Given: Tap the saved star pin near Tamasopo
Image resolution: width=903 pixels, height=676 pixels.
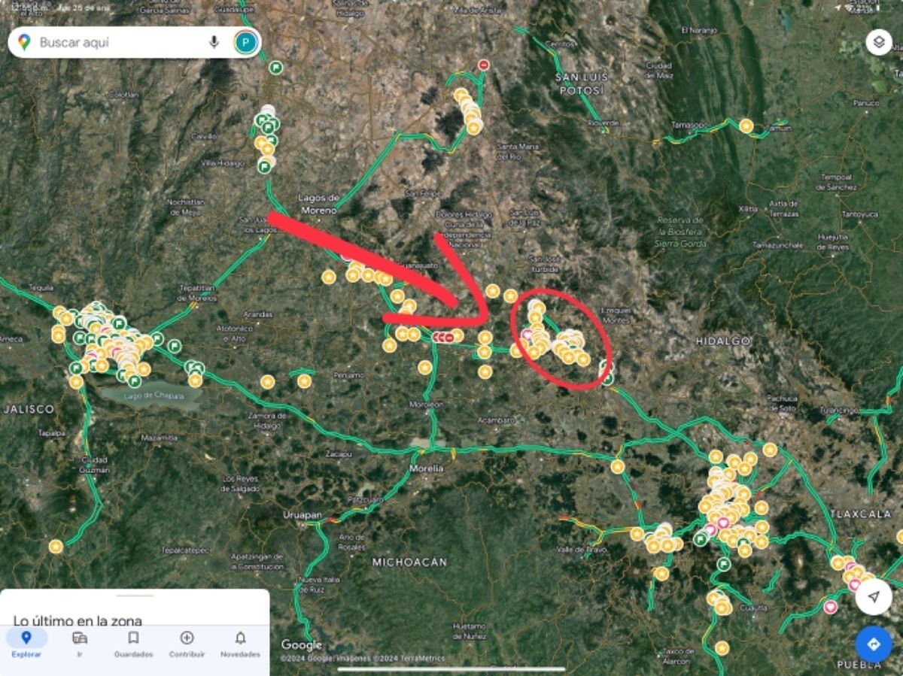Looking at the screenshot, I should pos(746,126).
